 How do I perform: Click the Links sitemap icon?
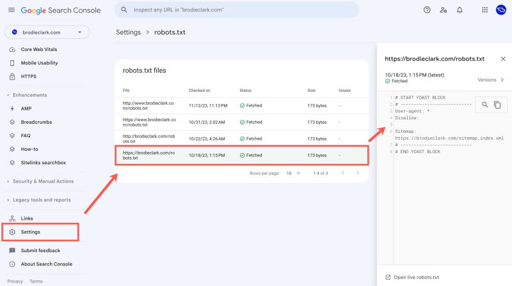pos(12,218)
